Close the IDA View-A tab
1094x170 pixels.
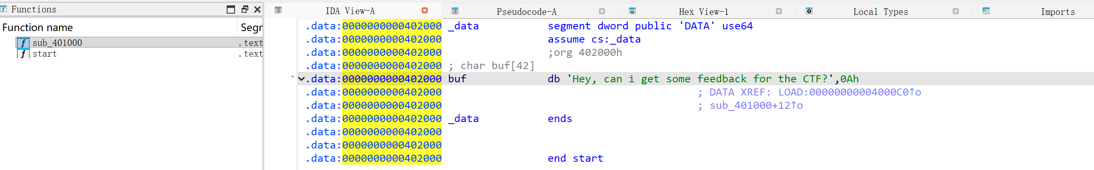pos(425,10)
